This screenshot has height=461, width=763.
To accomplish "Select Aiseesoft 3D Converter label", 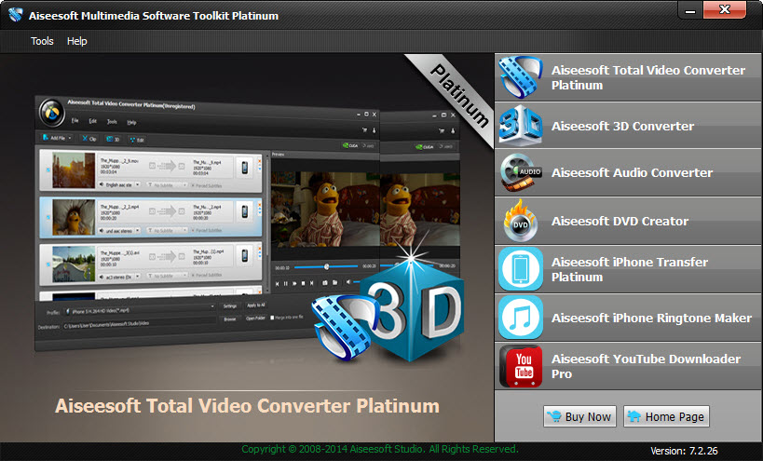I will 622,127.
